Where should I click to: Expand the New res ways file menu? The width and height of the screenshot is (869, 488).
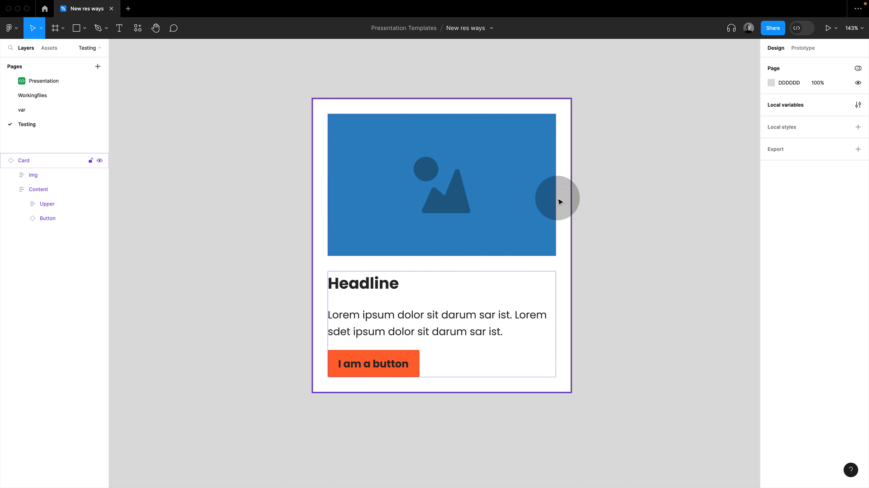pyautogui.click(x=492, y=28)
